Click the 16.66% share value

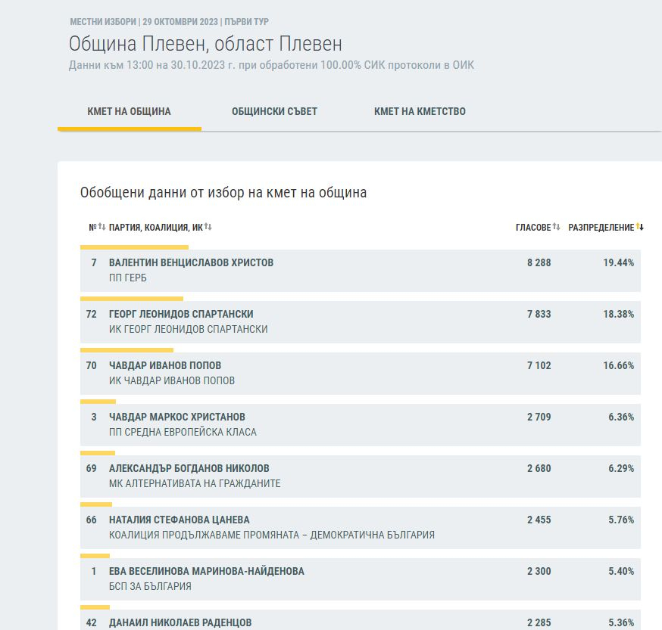[x=619, y=365]
